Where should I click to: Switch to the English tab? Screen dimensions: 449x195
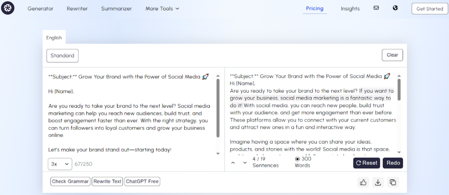54,38
